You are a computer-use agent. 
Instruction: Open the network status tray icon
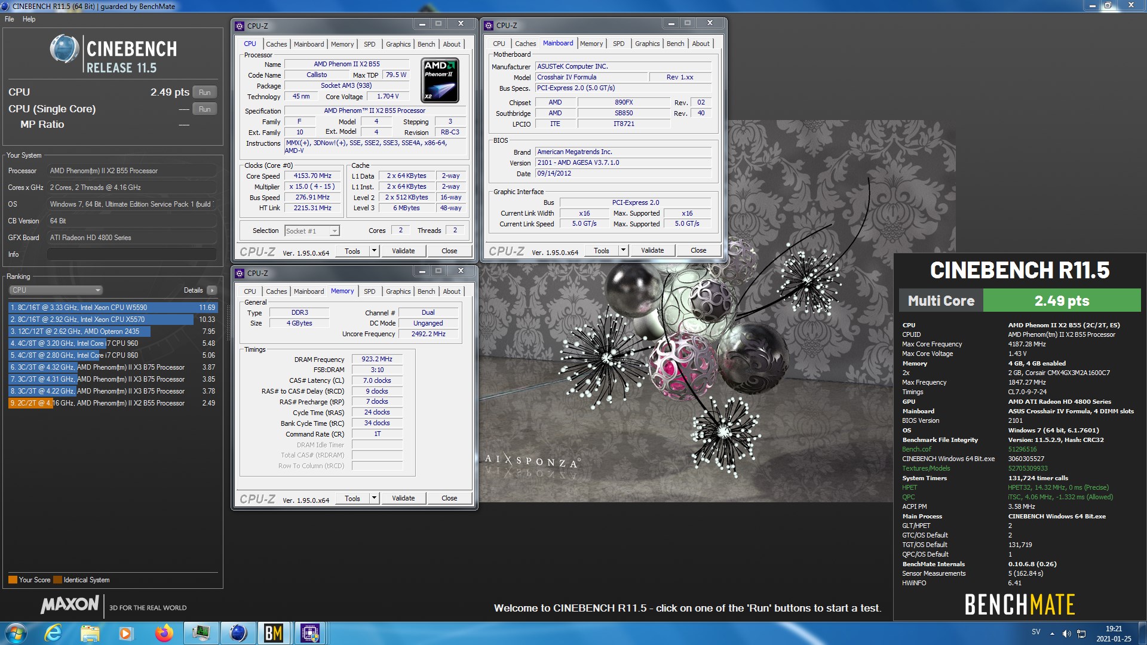click(1081, 634)
